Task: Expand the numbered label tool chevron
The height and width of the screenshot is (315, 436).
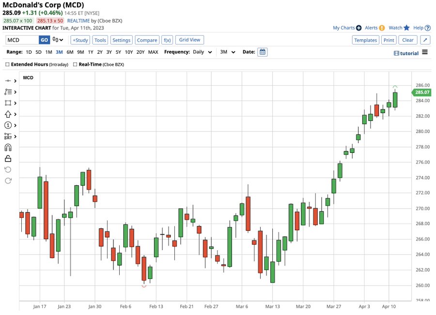Action: (16, 125)
